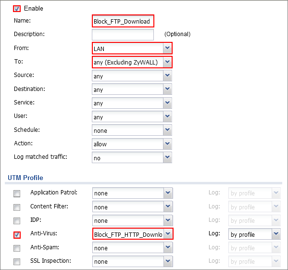Tick the Content Filter checkbox

coord(17,207)
